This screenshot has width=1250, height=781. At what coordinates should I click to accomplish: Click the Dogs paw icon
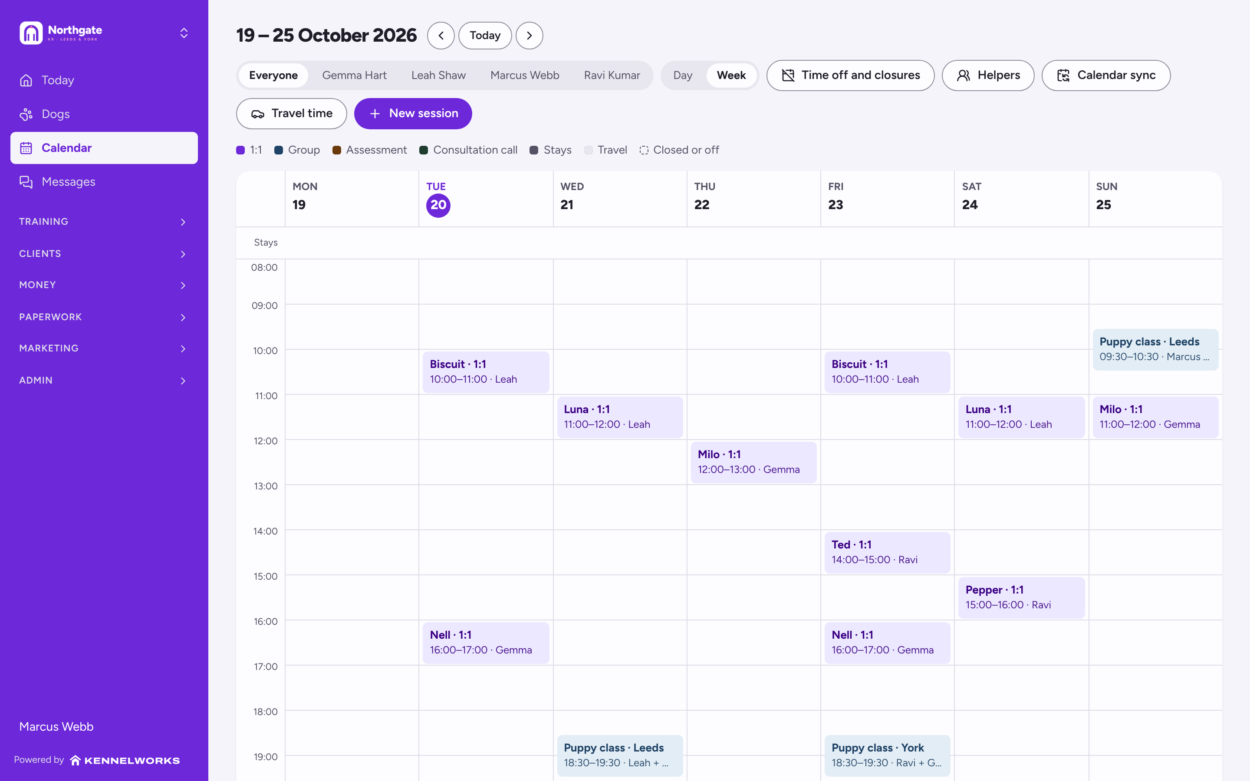tap(26, 114)
